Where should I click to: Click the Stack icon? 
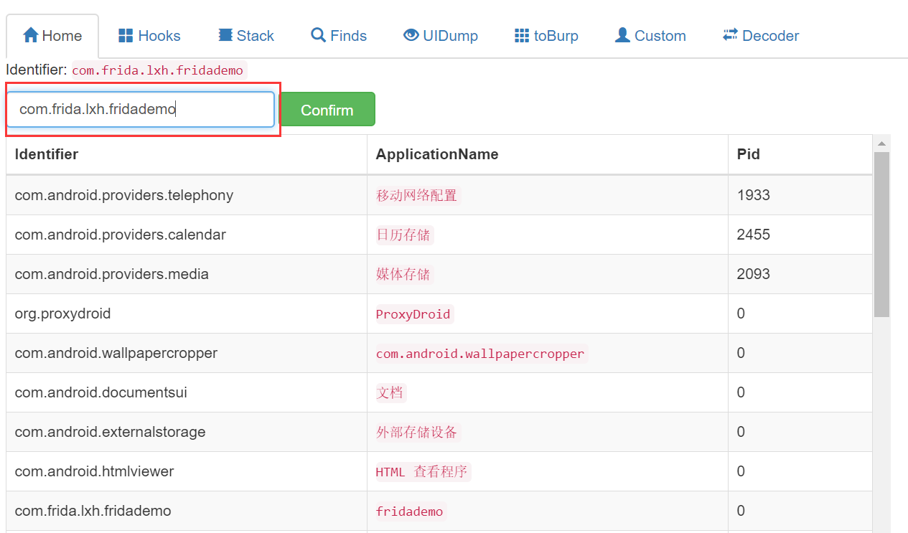click(225, 35)
